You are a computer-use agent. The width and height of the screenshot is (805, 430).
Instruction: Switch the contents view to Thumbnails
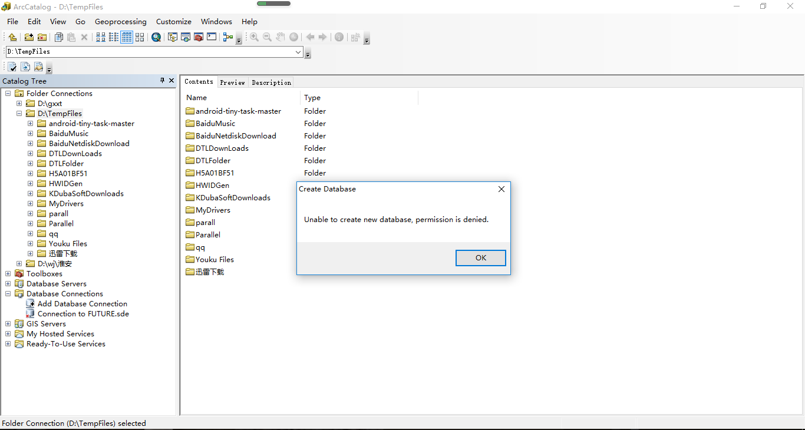(x=140, y=37)
